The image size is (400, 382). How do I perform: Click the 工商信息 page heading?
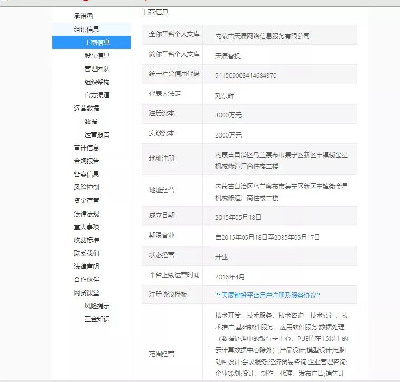(x=155, y=12)
